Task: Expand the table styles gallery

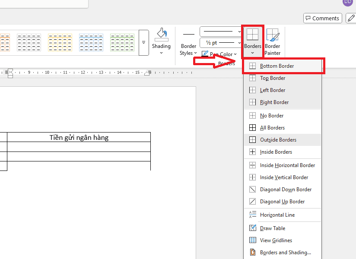Action: [144, 42]
